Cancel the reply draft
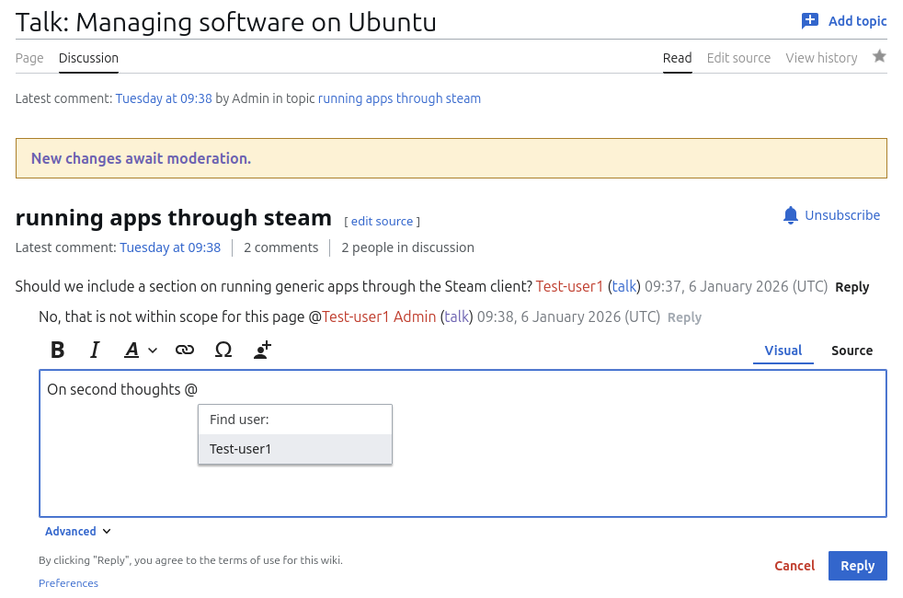Screen dimensions: 903x598 (794, 566)
